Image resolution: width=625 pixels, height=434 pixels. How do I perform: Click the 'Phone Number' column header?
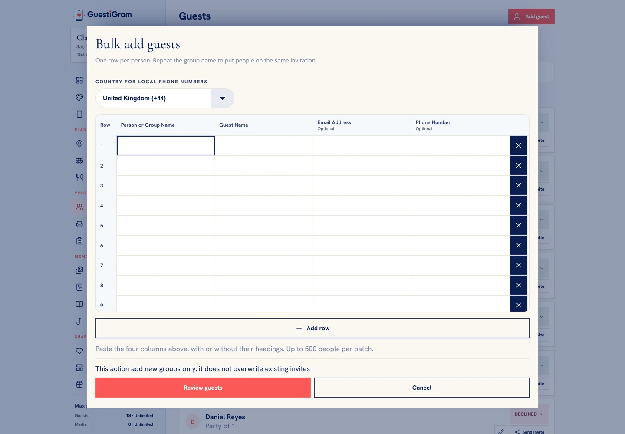pos(433,122)
